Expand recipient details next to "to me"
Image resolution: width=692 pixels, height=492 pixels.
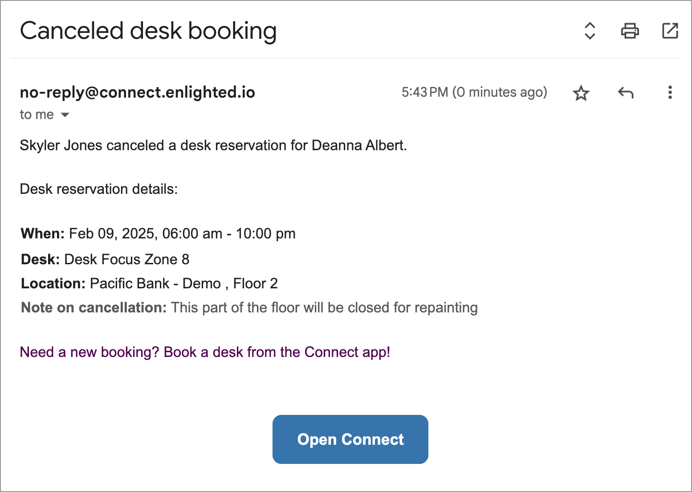[65, 115]
